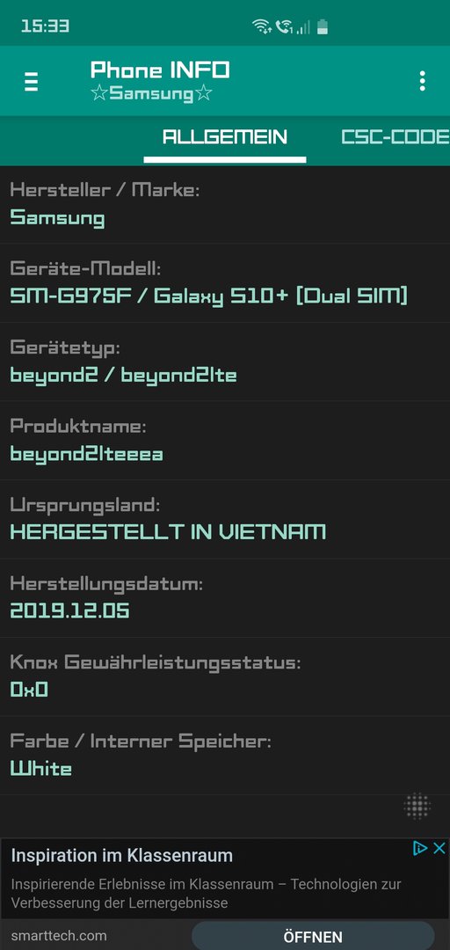
Task: Select the Geräte-Modell SM-G975F row
Action: 225,283
